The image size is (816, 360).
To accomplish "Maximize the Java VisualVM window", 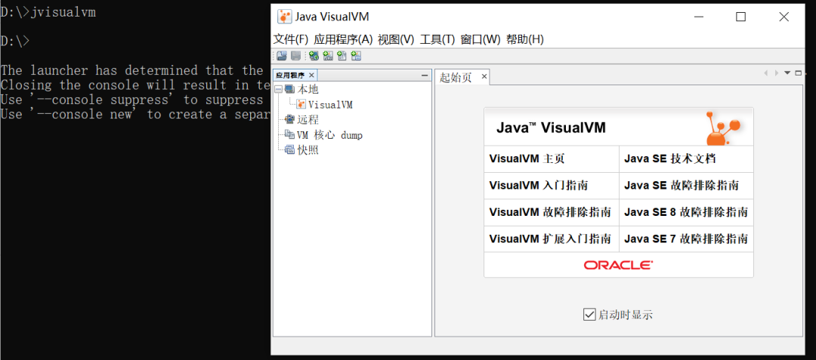I will point(740,17).
